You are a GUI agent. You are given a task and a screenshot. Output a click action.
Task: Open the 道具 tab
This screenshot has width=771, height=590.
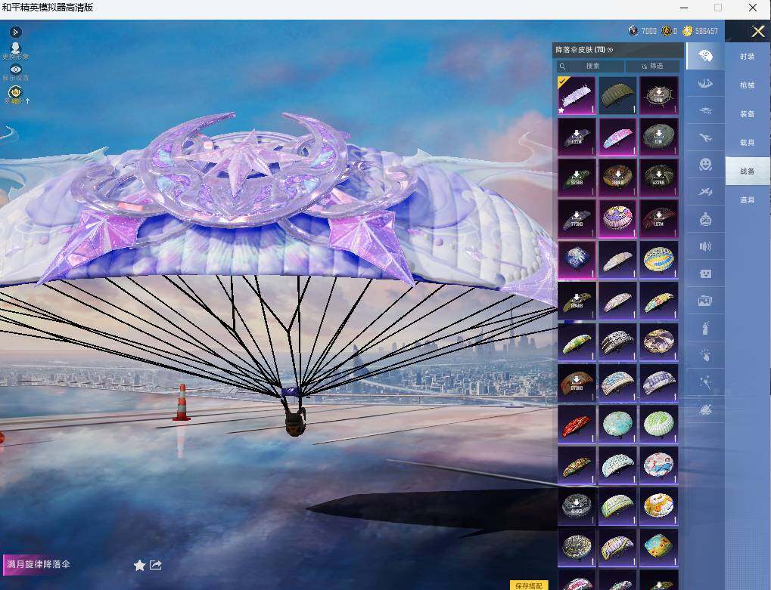pos(748,199)
